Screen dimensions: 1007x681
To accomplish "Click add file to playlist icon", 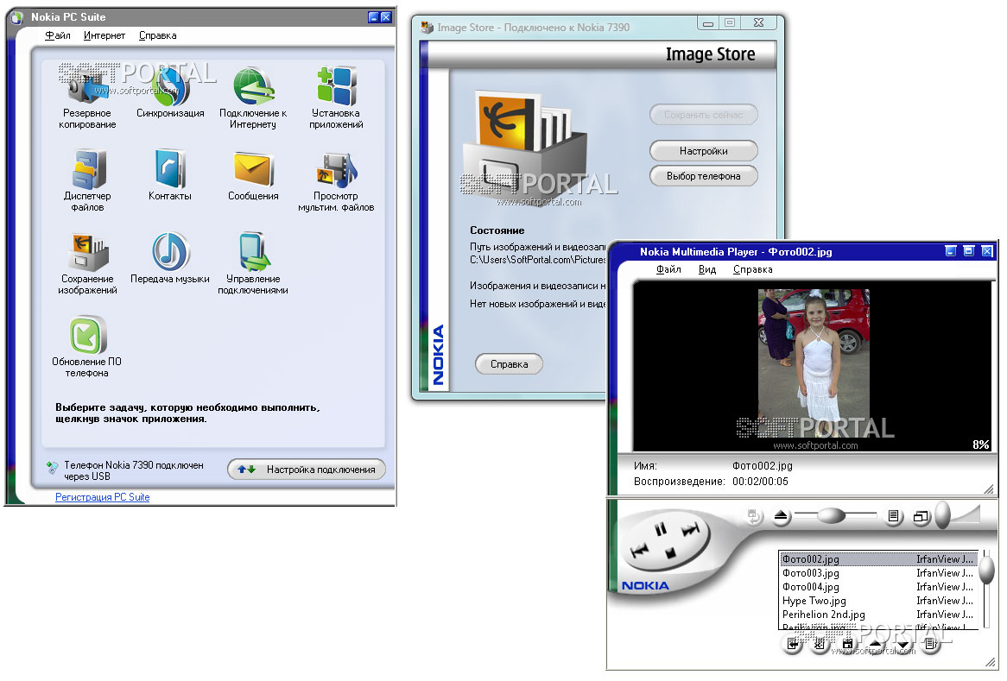I will coord(793,645).
